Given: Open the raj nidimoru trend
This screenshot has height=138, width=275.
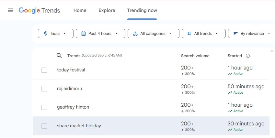Looking at the screenshot, I should tap(69, 89).
